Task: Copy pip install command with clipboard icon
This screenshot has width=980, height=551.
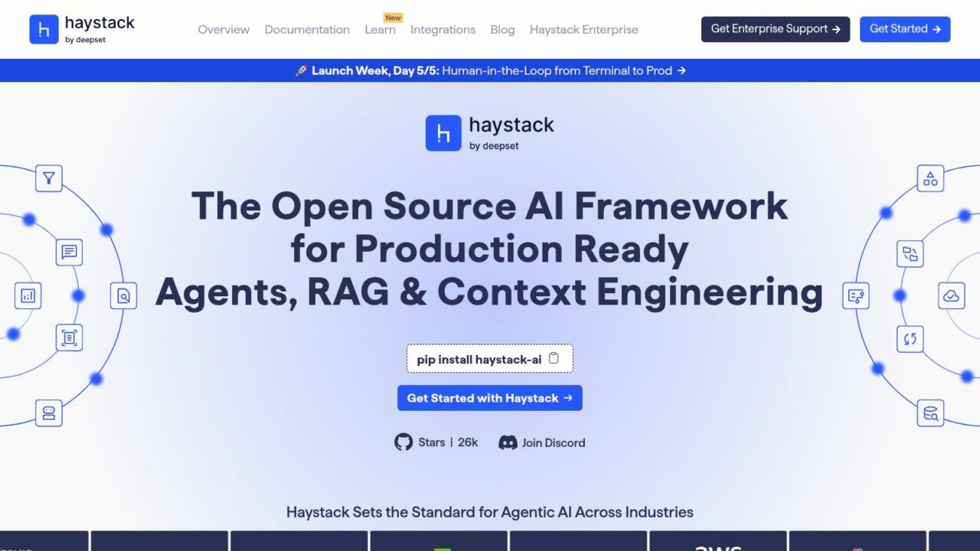Action: (x=554, y=358)
